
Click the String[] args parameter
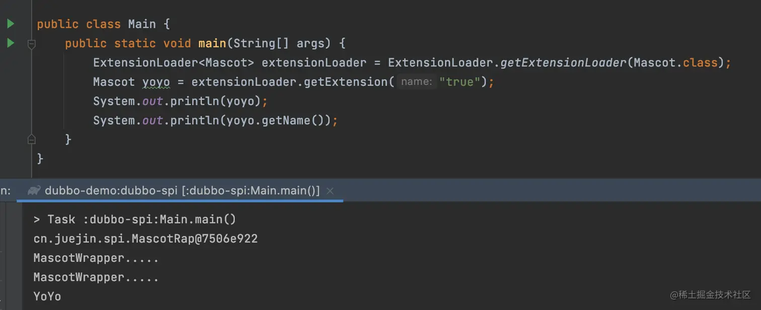tap(280, 44)
